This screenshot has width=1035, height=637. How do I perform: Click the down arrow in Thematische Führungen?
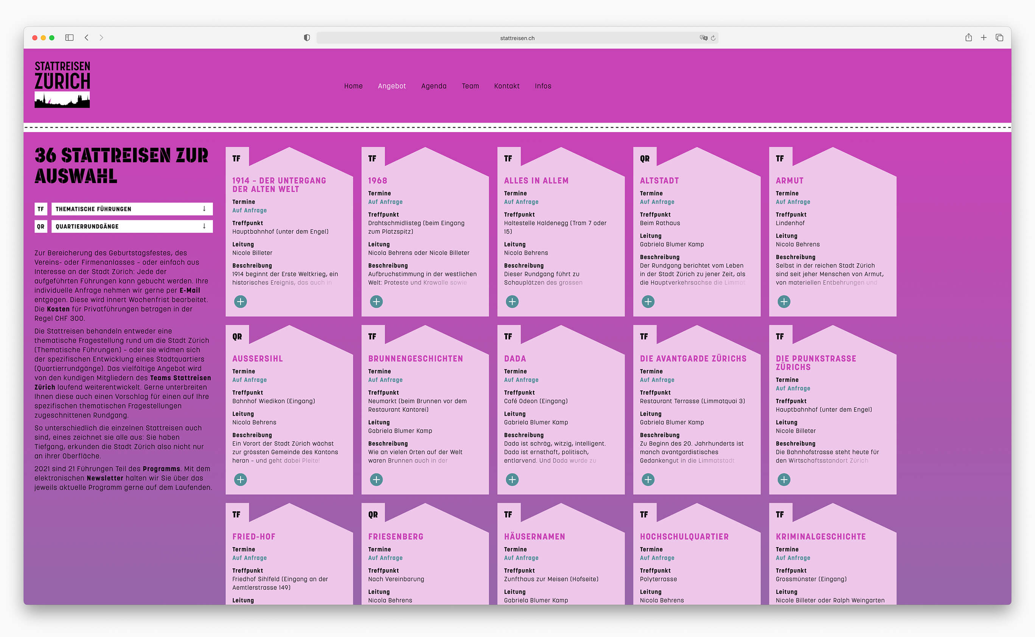point(204,209)
